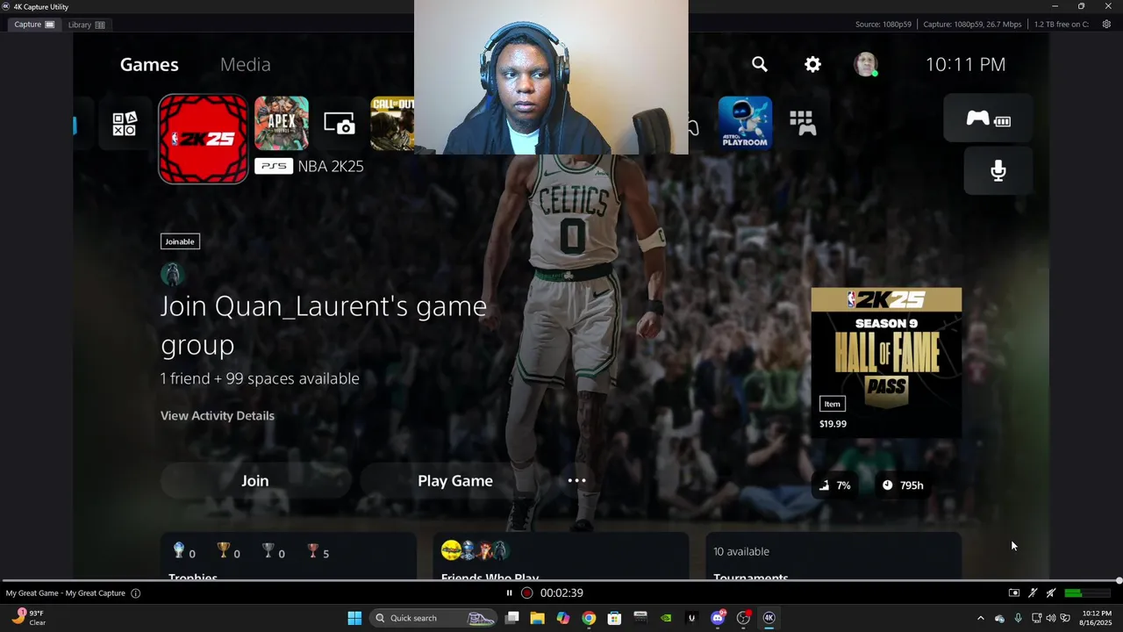This screenshot has height=632, width=1123.
Task: Open Task View in the taskbar
Action: pyautogui.click(x=512, y=618)
